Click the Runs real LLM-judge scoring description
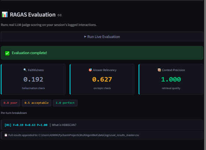The height and width of the screenshot is (150, 206). 49,25
